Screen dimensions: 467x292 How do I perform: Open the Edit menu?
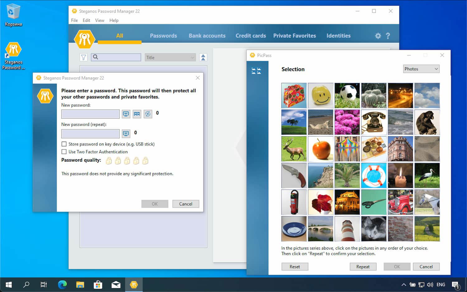[x=86, y=20]
